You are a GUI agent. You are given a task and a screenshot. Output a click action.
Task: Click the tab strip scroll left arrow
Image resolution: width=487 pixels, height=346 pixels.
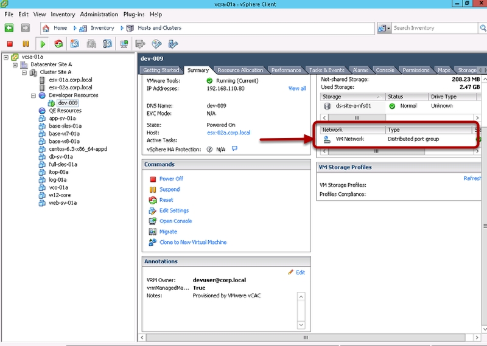click(x=480, y=70)
